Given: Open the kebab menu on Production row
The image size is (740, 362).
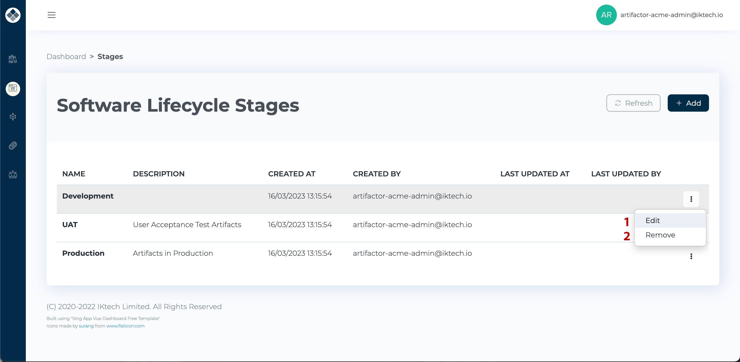Looking at the screenshot, I should tap(691, 256).
